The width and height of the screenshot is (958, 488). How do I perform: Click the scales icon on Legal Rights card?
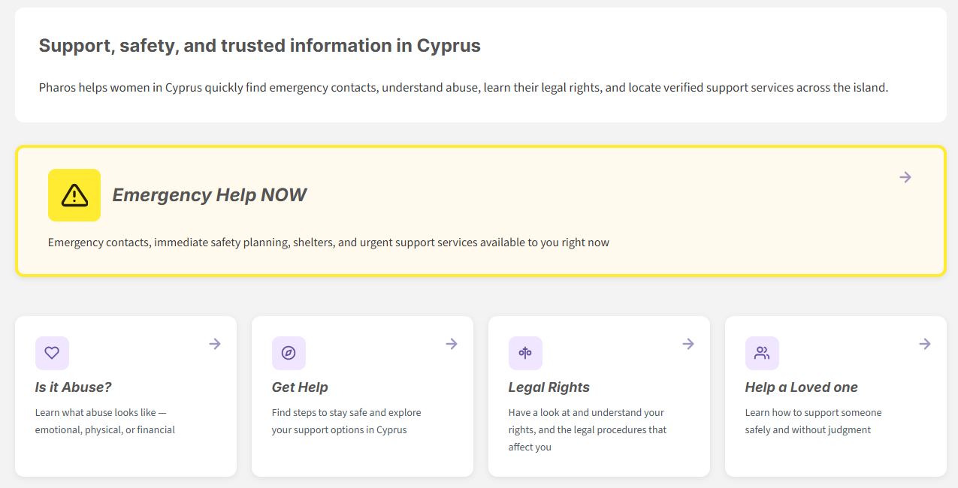[525, 353]
